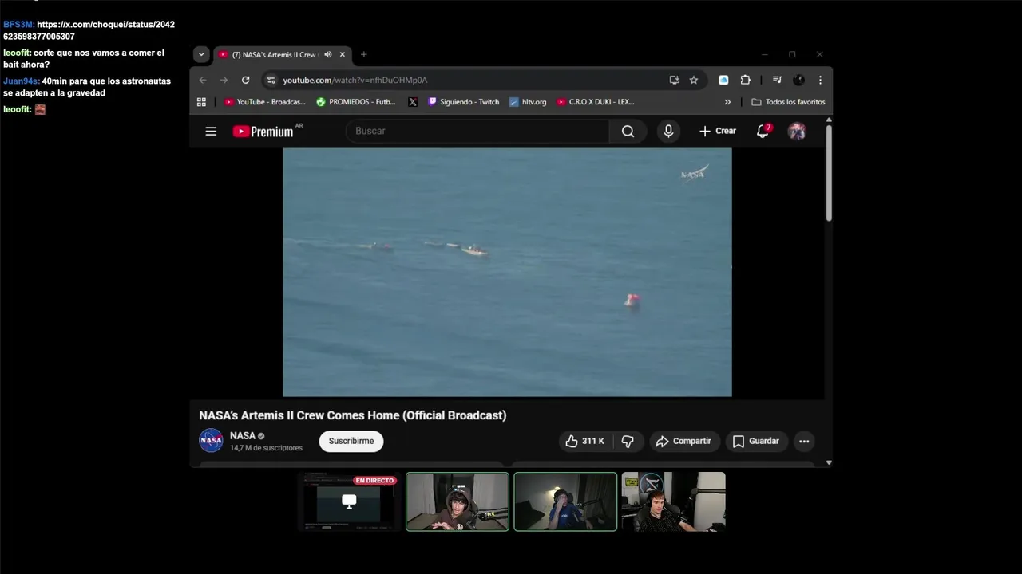1022x574 pixels.
Task: Open Chrome extensions puzzle icon
Action: pyautogui.click(x=745, y=80)
